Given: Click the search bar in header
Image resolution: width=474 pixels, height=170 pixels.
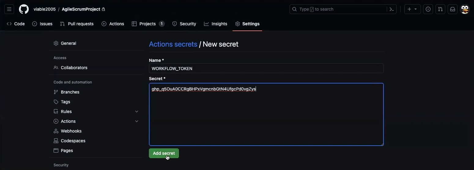Looking at the screenshot, I should [x=338, y=9].
